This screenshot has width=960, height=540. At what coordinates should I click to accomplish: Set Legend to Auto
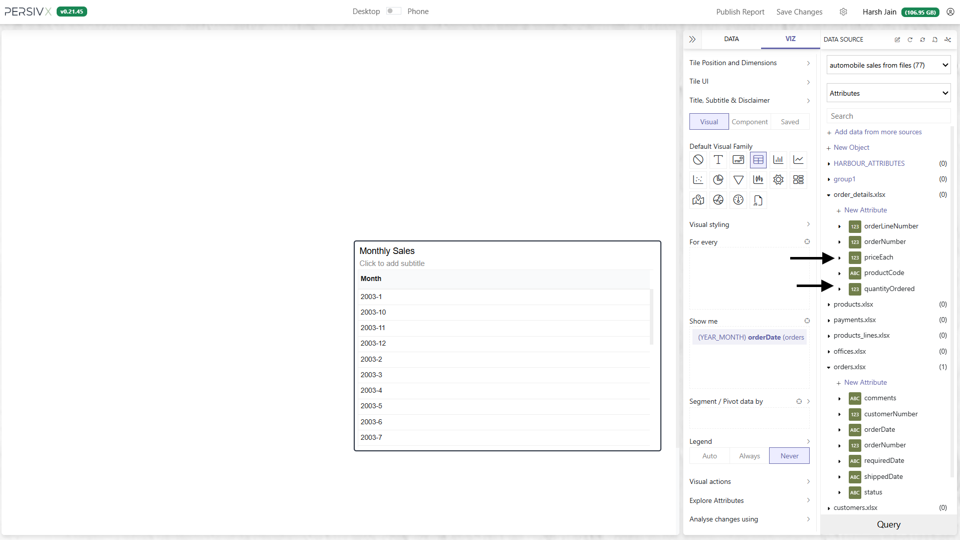(709, 456)
